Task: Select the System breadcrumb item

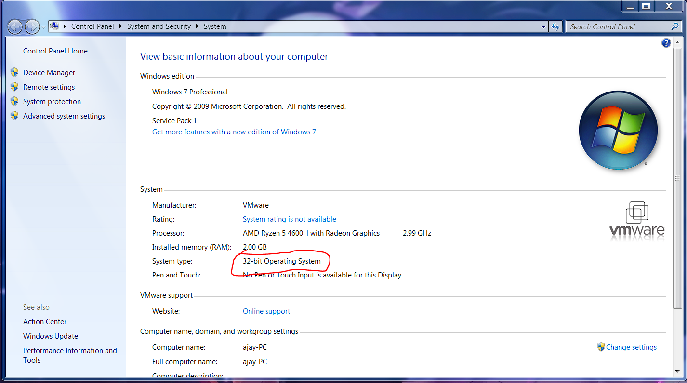Action: tap(215, 26)
